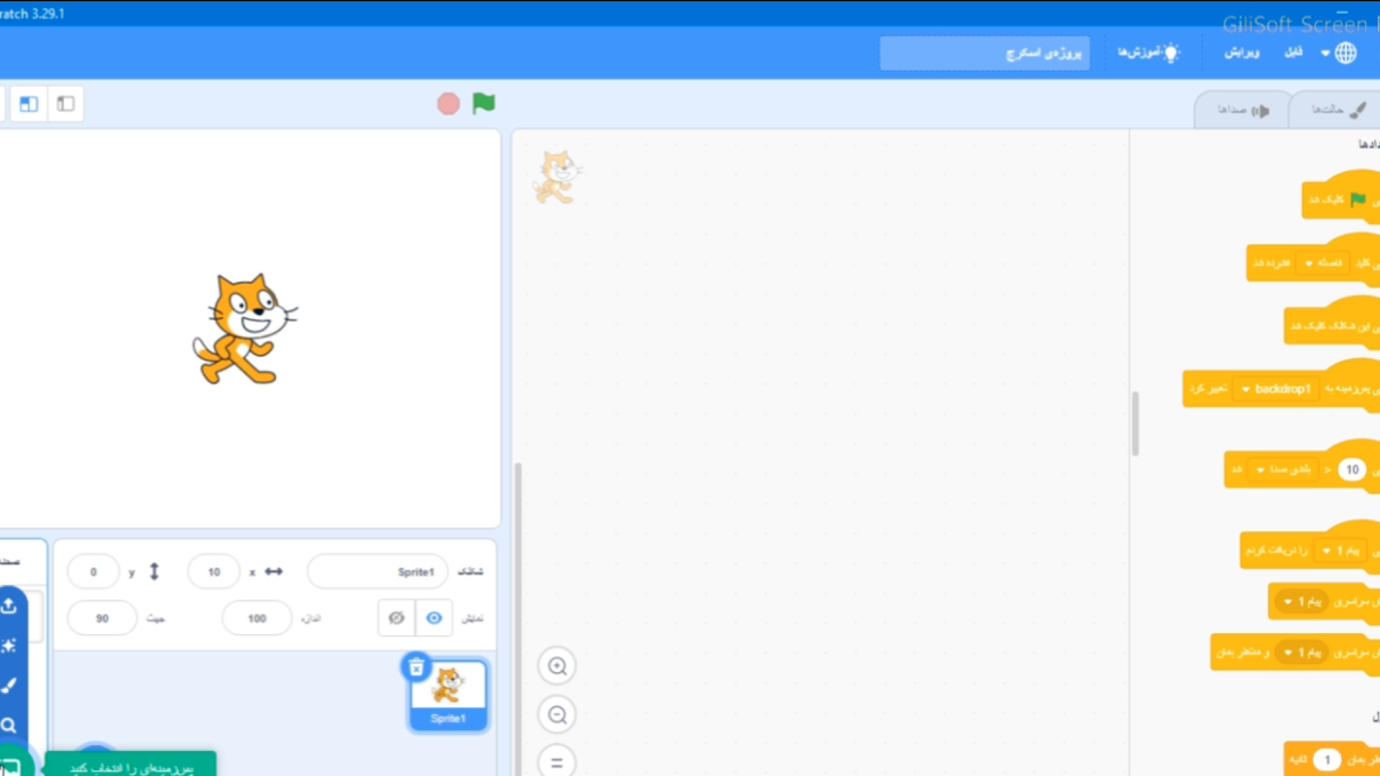Click the speaker icon on Sounds tab
The width and height of the screenshot is (1380, 776).
pos(1261,111)
